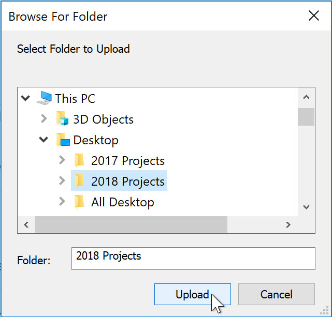
Task: Click the 3D Objects folder icon
Action: coord(63,119)
